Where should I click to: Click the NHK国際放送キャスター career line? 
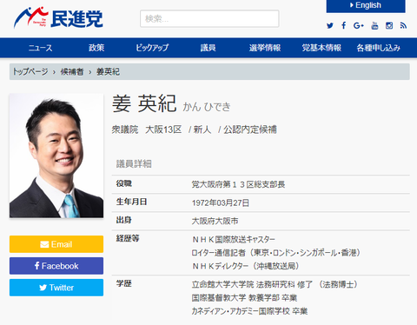(x=234, y=240)
